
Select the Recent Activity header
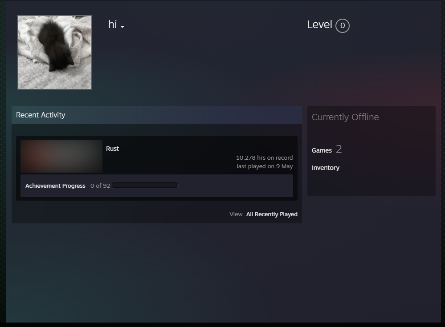41,115
